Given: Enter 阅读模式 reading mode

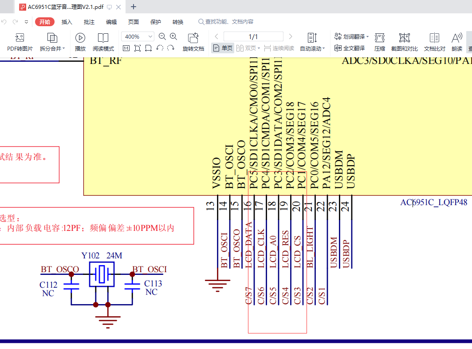Looking at the screenshot, I should coord(103,42).
